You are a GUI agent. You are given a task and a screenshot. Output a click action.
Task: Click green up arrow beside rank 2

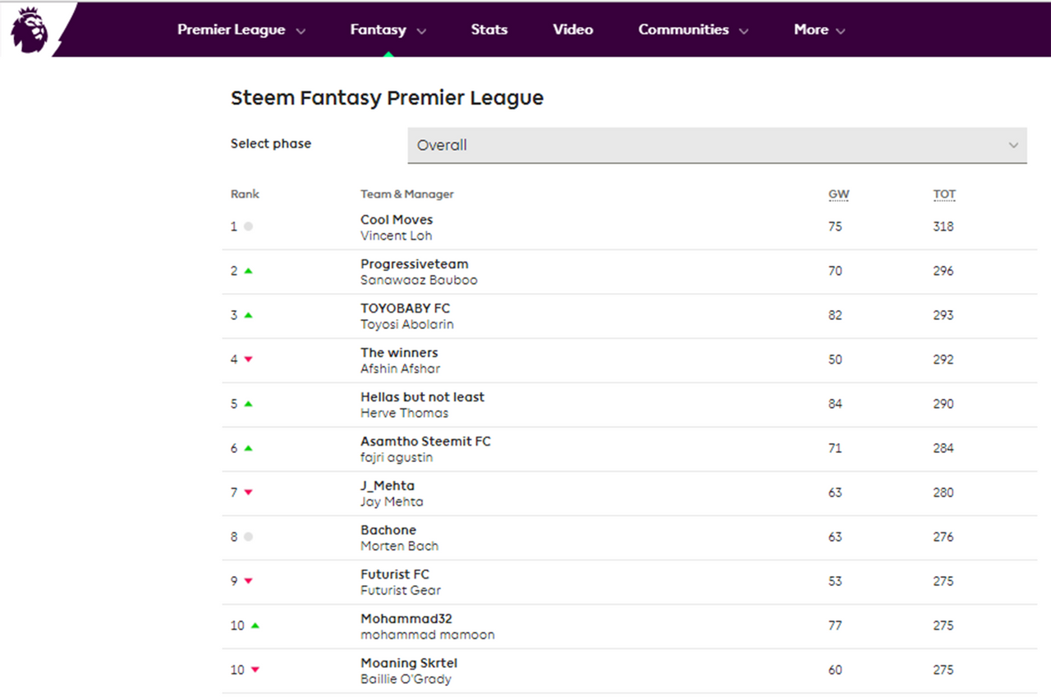tap(248, 271)
